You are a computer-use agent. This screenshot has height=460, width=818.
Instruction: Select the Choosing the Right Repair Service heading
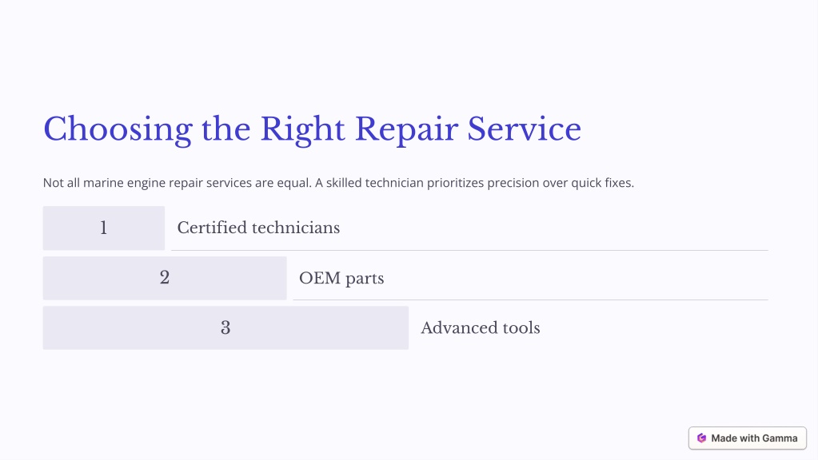[x=312, y=129]
